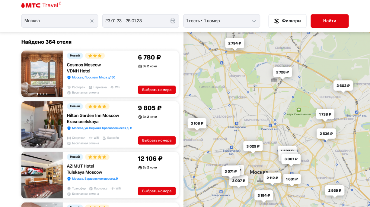The height and width of the screenshot is (207, 370).
Task: Select the 3 007 ₽ marker near Курский side
Action: (x=291, y=159)
